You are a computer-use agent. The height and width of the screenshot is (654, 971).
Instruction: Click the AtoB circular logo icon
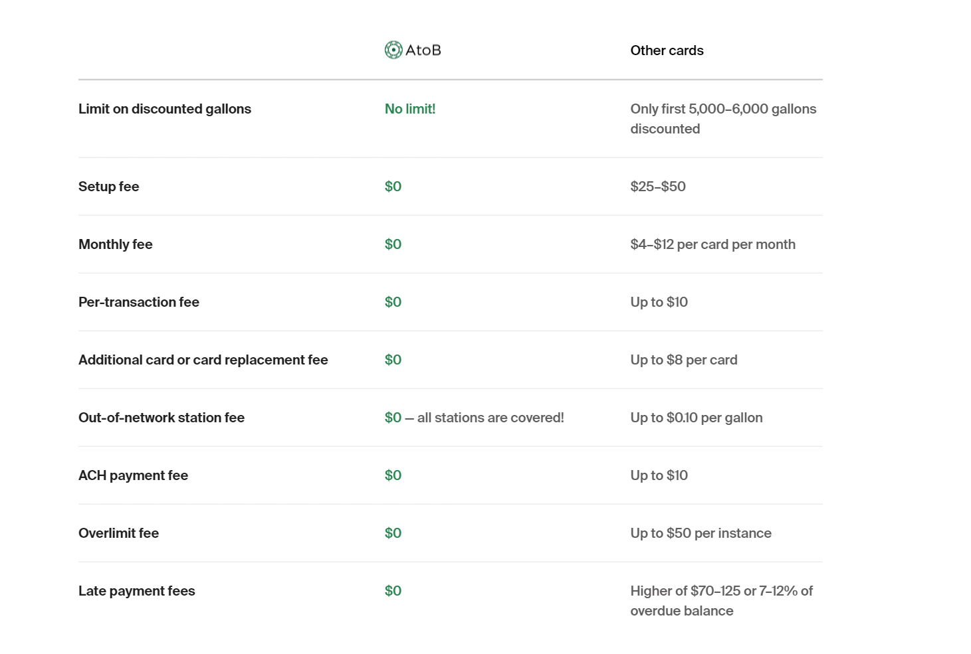tap(393, 50)
